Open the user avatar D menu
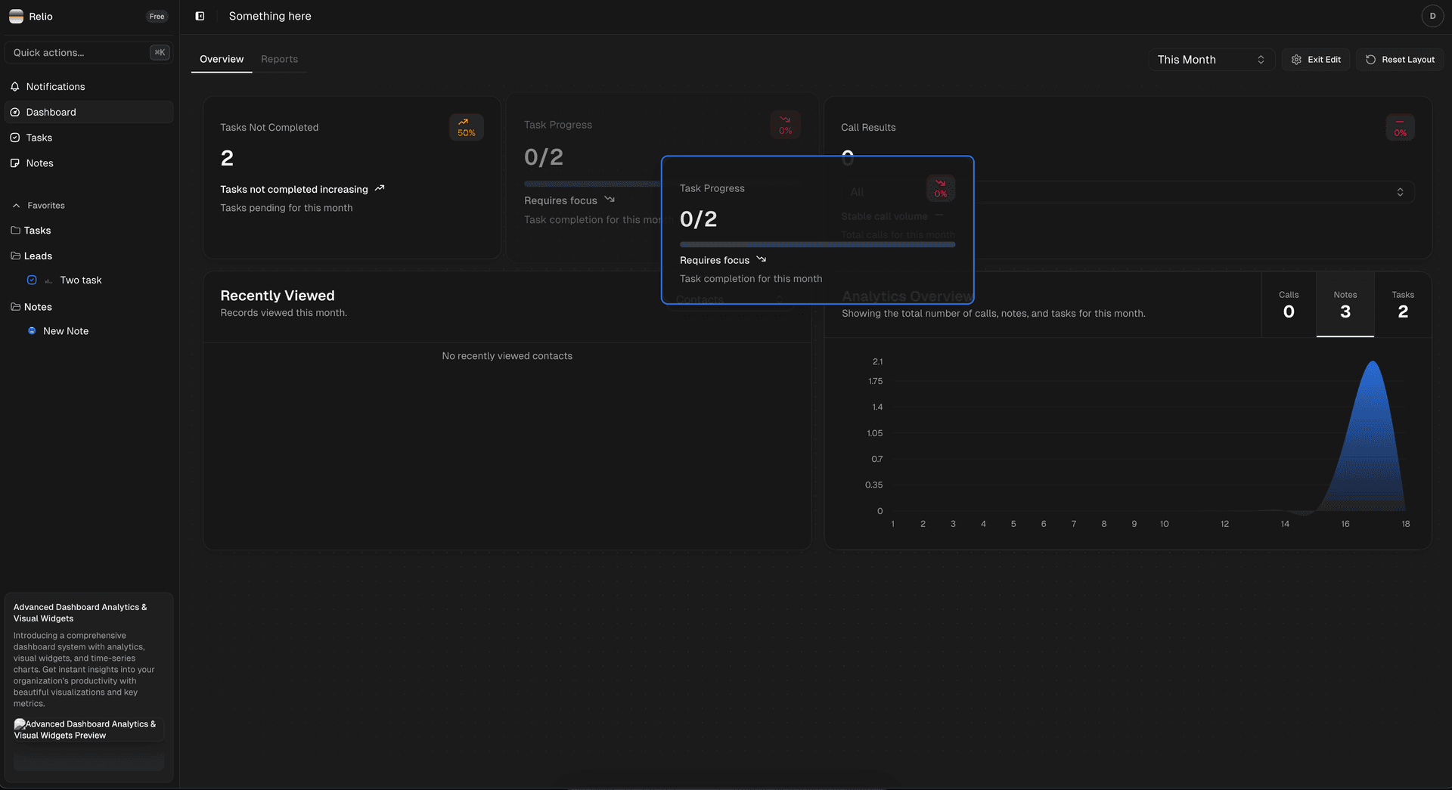Viewport: 1452px width, 790px height. (1432, 16)
